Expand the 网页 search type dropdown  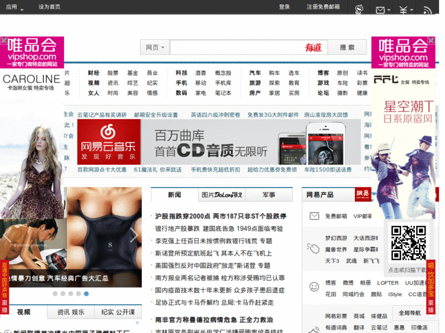pos(155,47)
